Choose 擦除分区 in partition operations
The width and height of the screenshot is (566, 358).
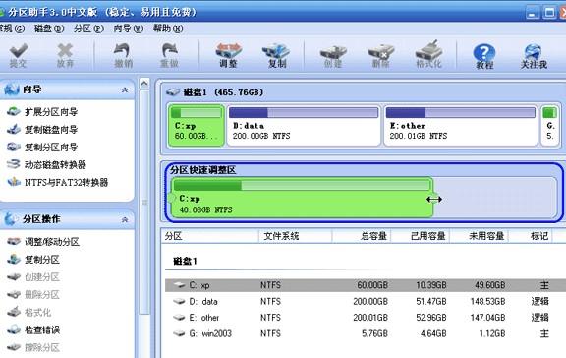coord(33,347)
